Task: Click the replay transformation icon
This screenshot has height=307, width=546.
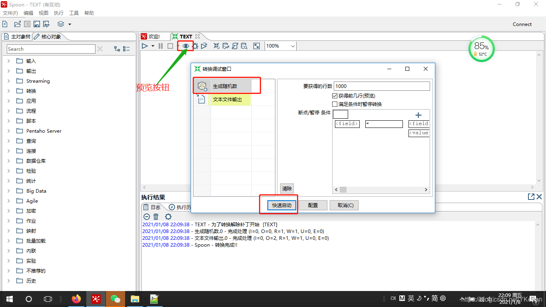Action: (x=204, y=46)
